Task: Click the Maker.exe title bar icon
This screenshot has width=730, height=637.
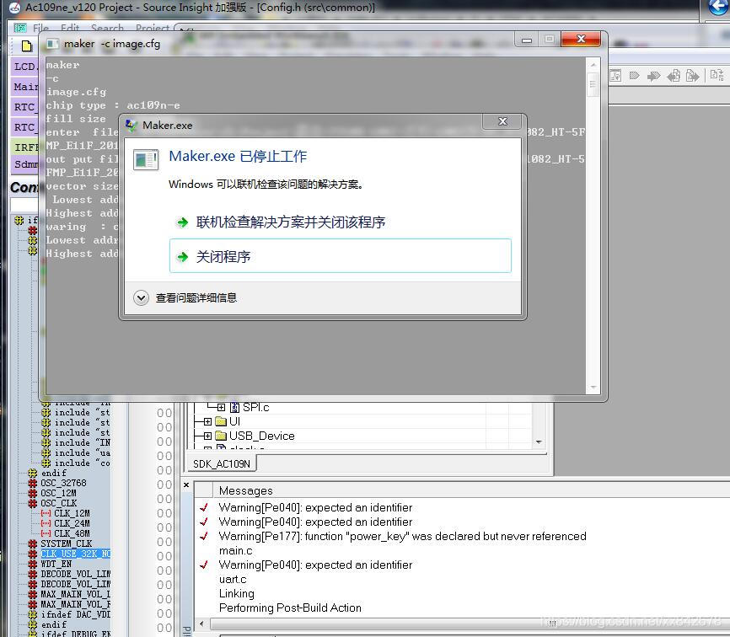Action: pyautogui.click(x=132, y=126)
